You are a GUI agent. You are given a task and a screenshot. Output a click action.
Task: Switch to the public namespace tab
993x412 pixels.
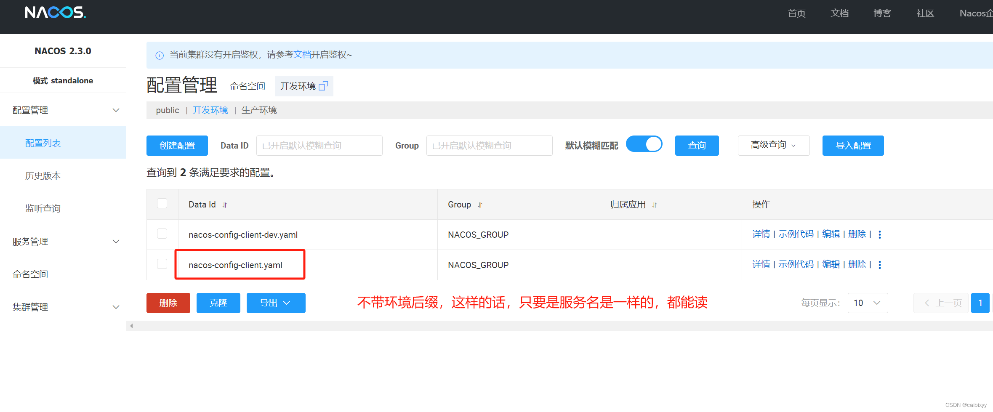[x=168, y=110]
